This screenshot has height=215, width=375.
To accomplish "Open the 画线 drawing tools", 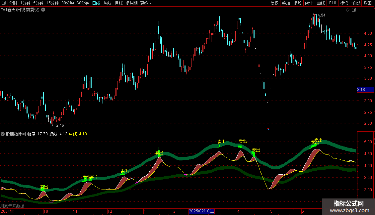I will coord(321,3).
